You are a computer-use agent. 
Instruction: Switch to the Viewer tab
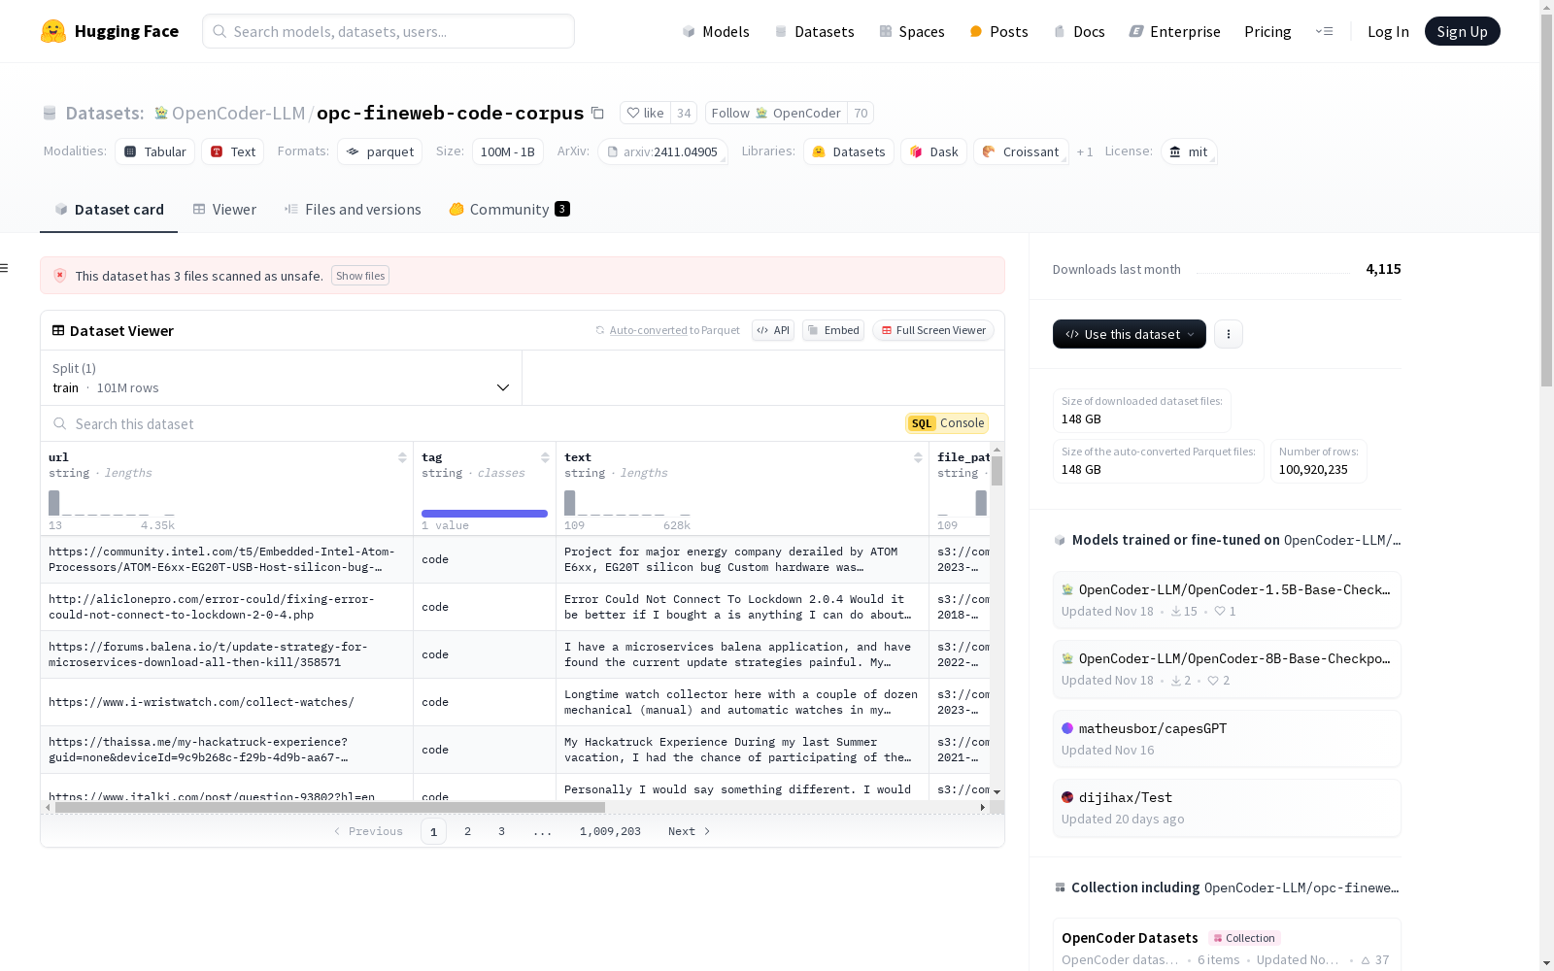click(224, 210)
